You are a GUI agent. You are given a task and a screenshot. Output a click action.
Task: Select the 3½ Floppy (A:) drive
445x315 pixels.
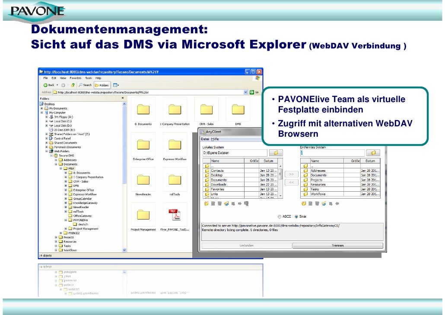(61, 117)
